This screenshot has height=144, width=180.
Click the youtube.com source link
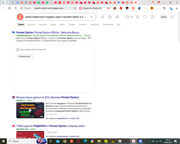22,129
